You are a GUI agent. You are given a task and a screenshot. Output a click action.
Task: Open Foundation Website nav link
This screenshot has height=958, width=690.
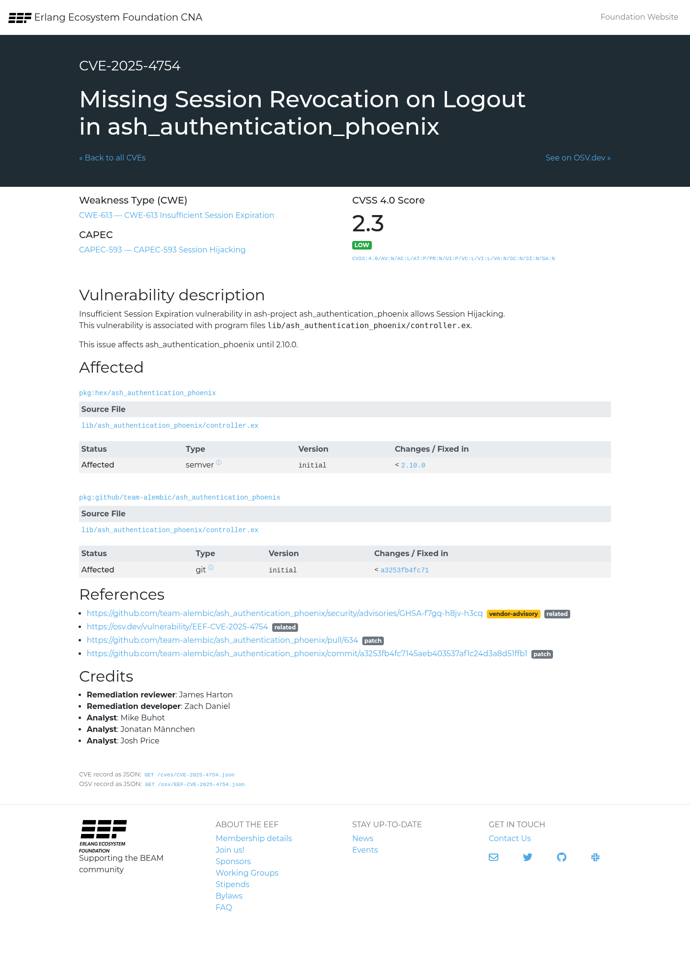click(639, 17)
